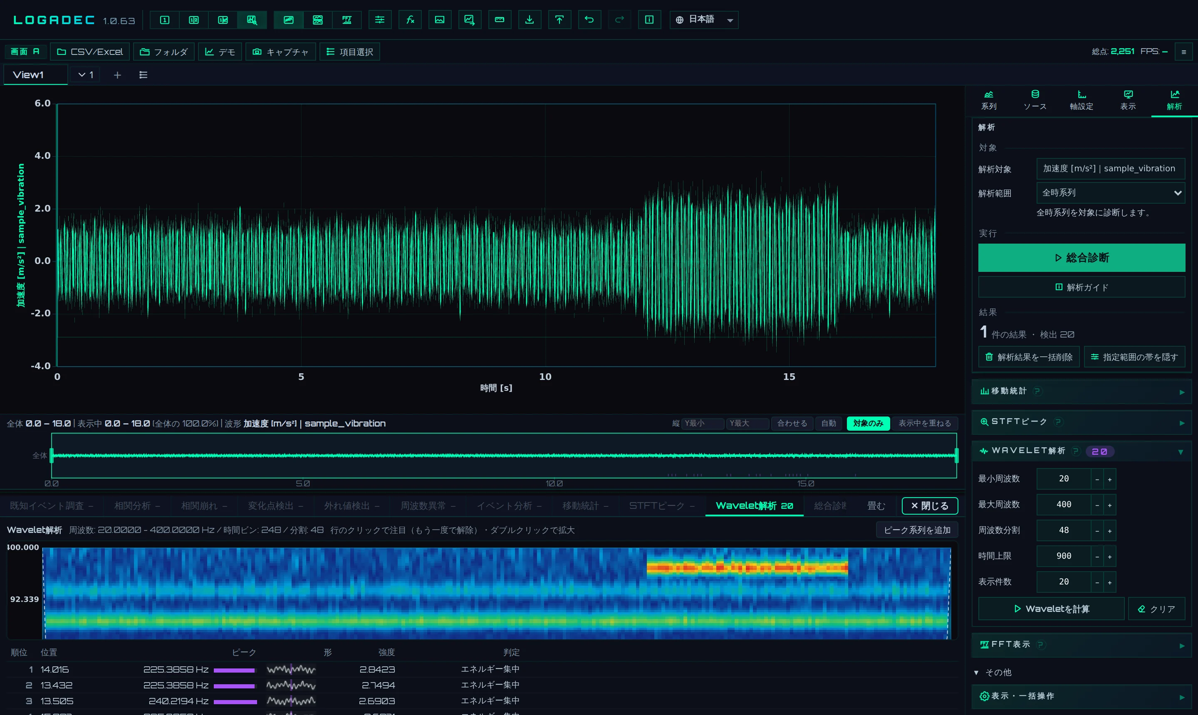This screenshot has width=1198, height=715.
Task: Click help icon next to WAVELET解析
Action: click(1076, 451)
